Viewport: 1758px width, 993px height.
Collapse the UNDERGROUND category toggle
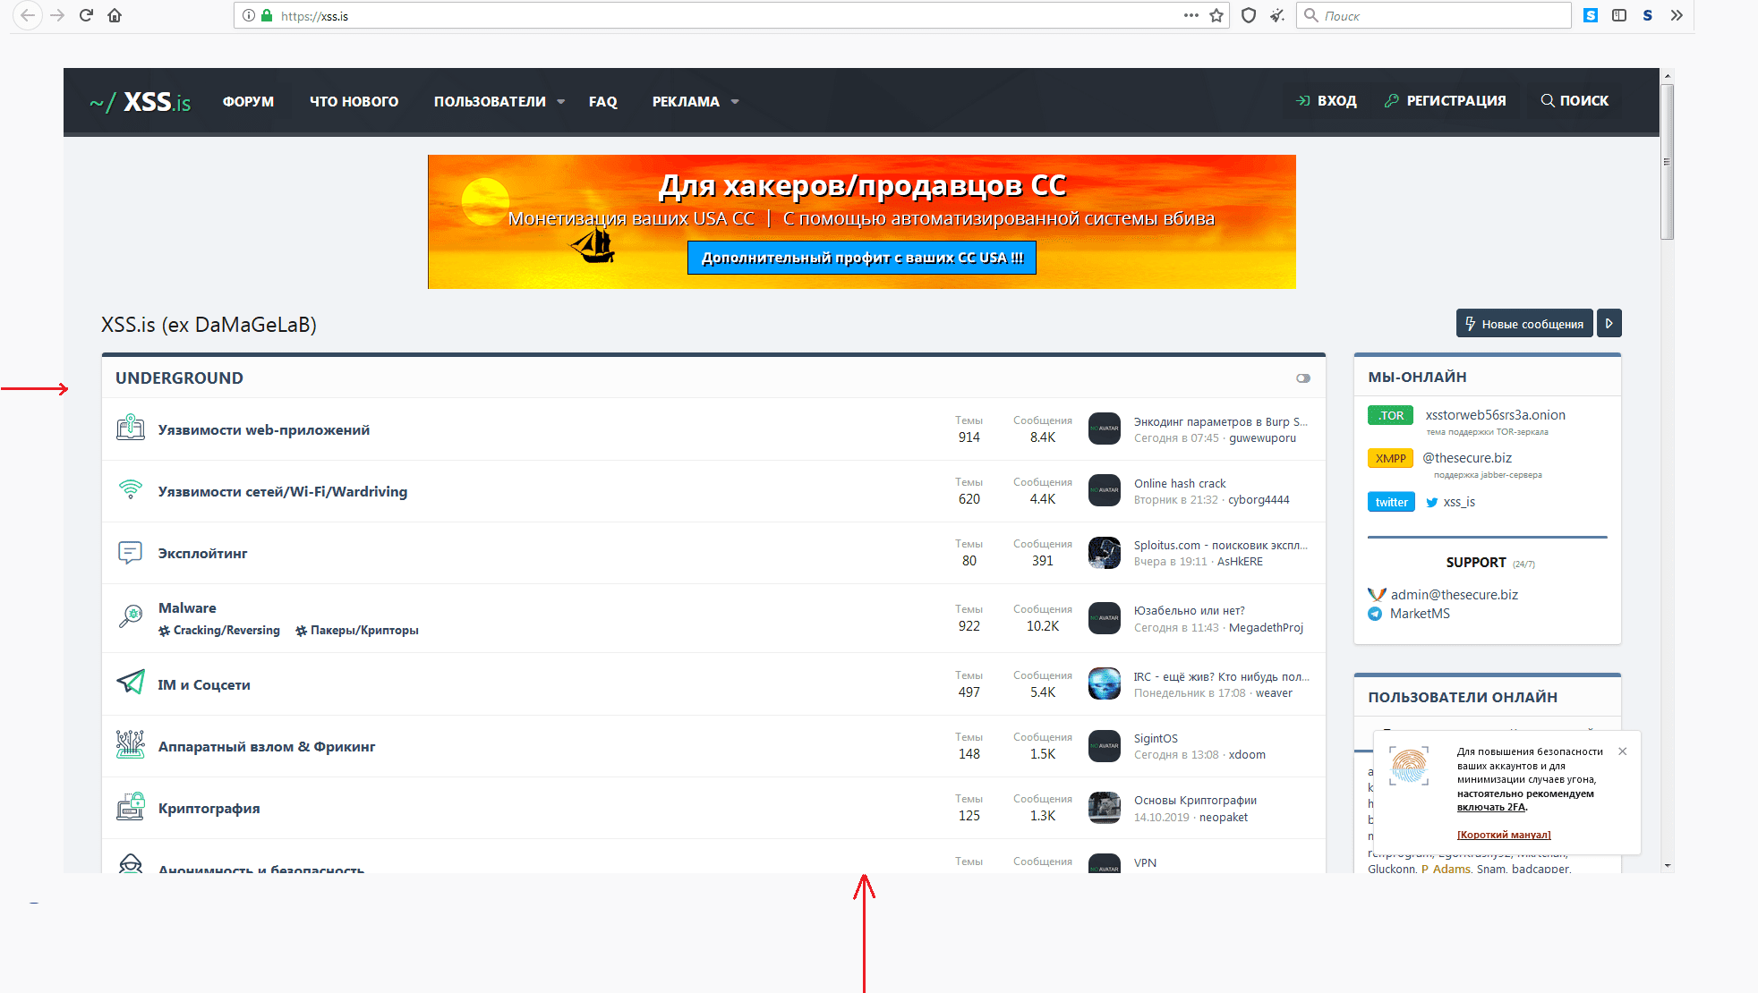1303,378
